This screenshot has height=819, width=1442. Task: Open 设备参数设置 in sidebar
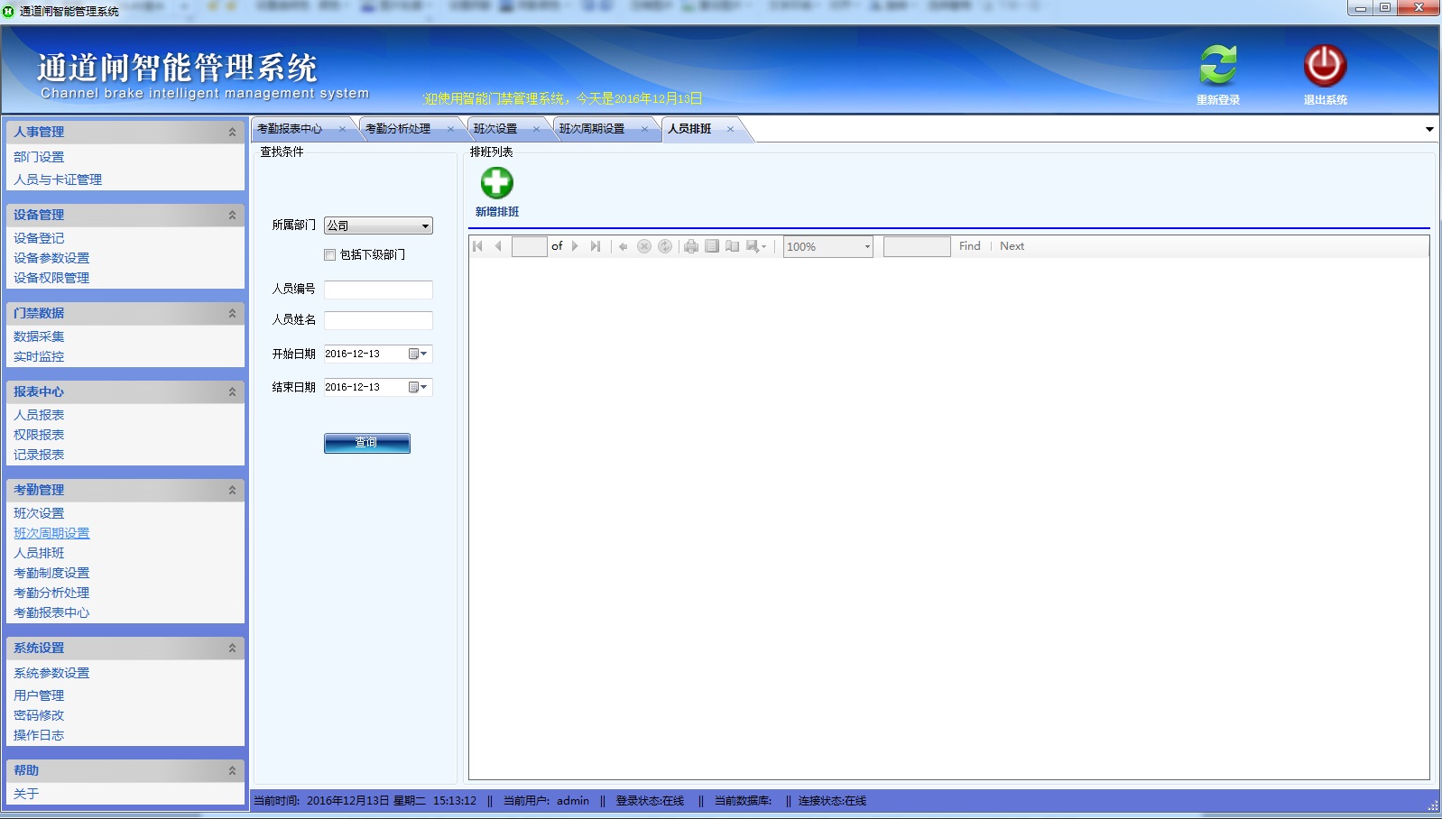[x=51, y=258]
